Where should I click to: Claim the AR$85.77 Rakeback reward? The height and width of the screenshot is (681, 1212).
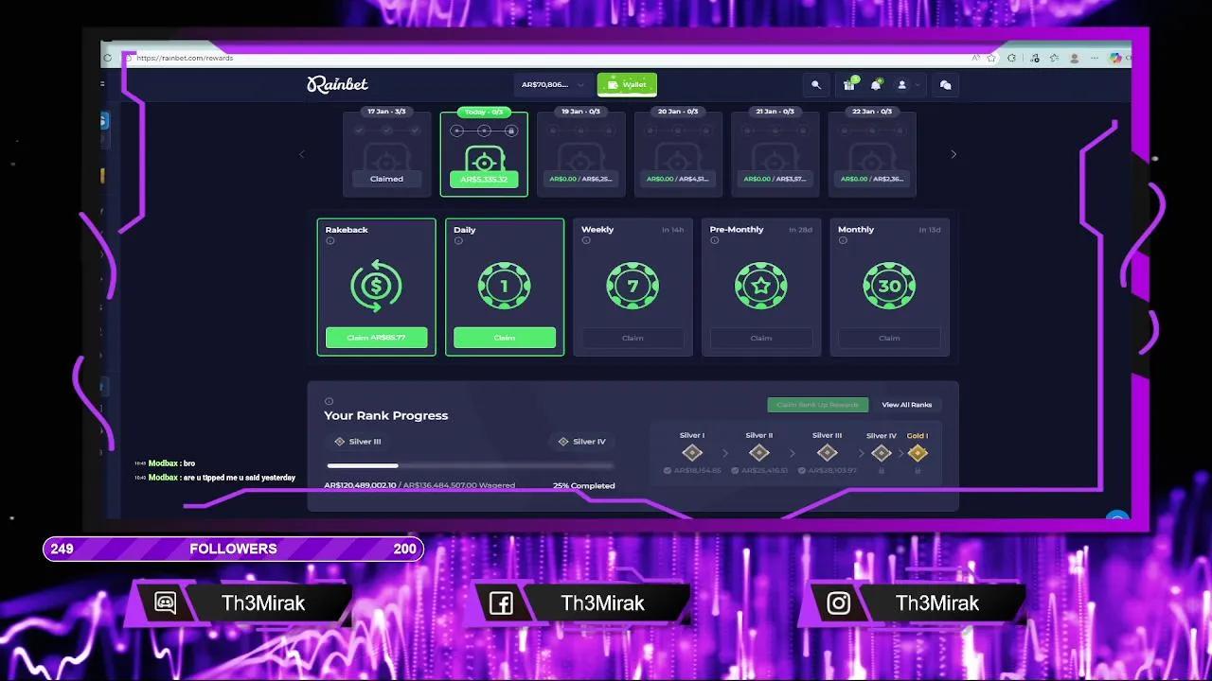(376, 338)
